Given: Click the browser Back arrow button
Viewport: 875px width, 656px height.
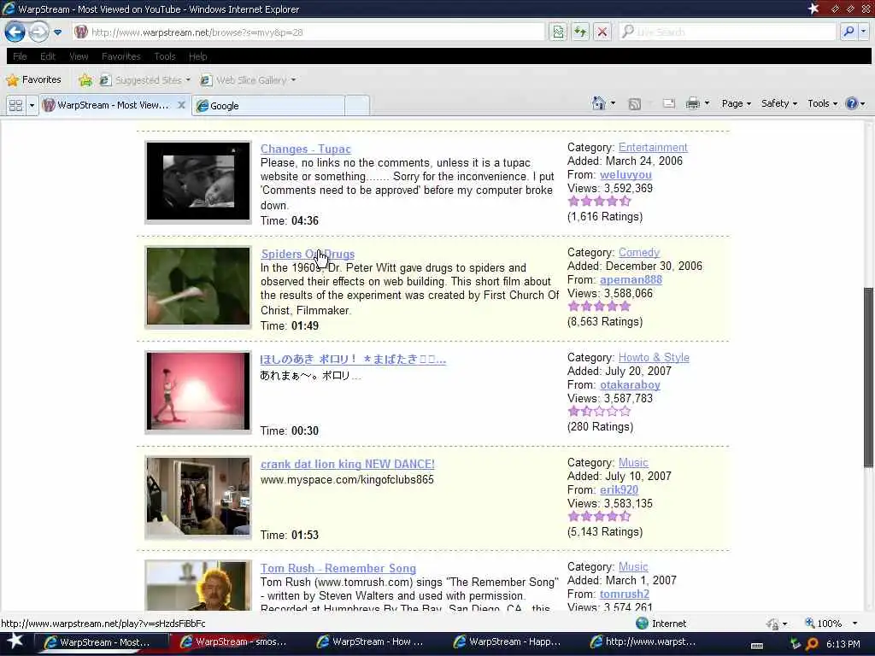Looking at the screenshot, I should click(15, 32).
